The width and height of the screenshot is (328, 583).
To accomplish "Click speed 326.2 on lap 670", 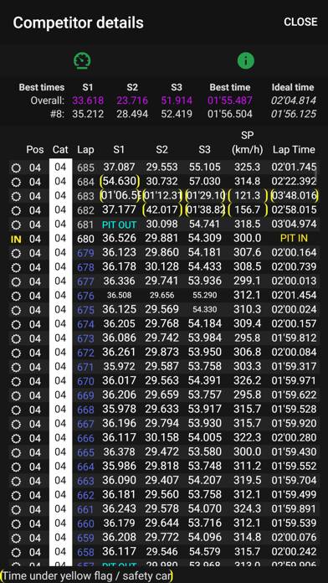I will pos(248,381).
